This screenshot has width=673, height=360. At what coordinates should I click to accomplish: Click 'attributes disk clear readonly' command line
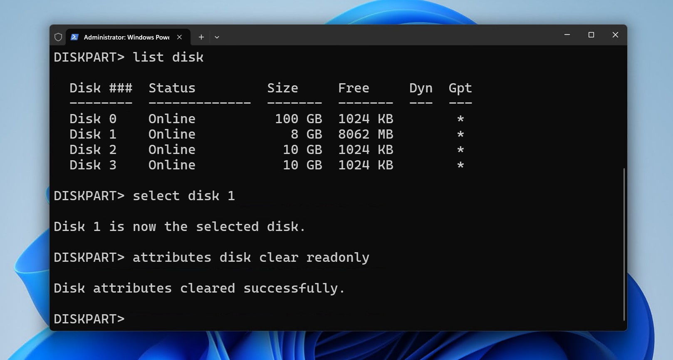point(250,257)
